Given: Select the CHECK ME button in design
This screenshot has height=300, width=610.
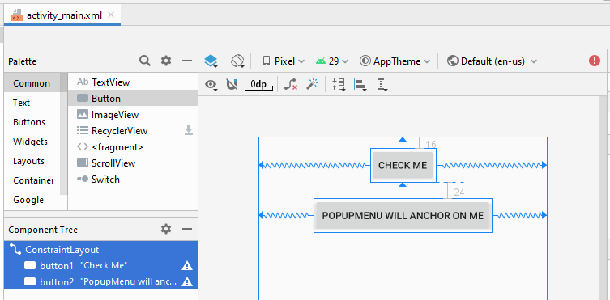Looking at the screenshot, I should coord(403,165).
